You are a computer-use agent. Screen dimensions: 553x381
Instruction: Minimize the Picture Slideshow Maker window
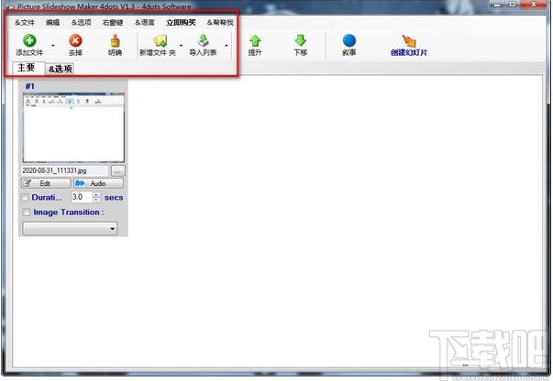point(498,5)
